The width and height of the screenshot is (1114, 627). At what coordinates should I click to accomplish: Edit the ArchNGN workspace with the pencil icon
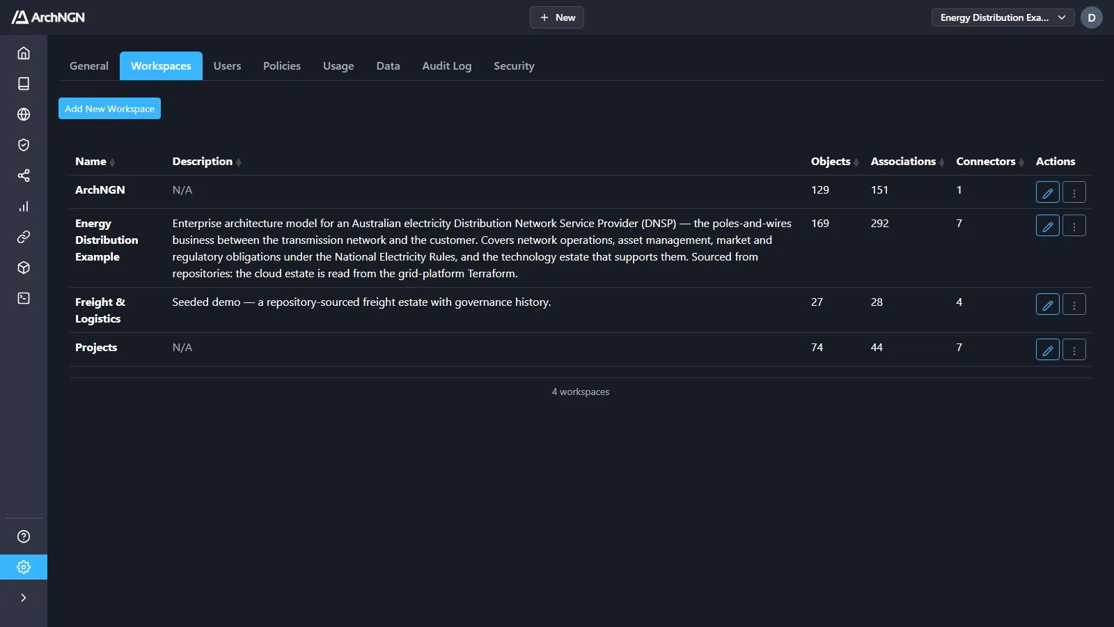coord(1048,192)
